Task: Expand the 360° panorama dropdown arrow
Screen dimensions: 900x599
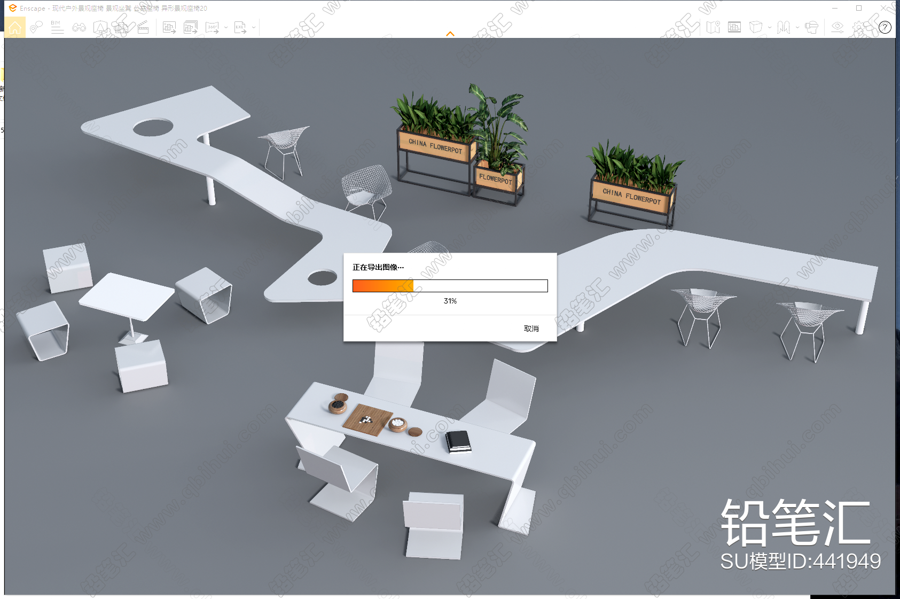Action: [226, 27]
